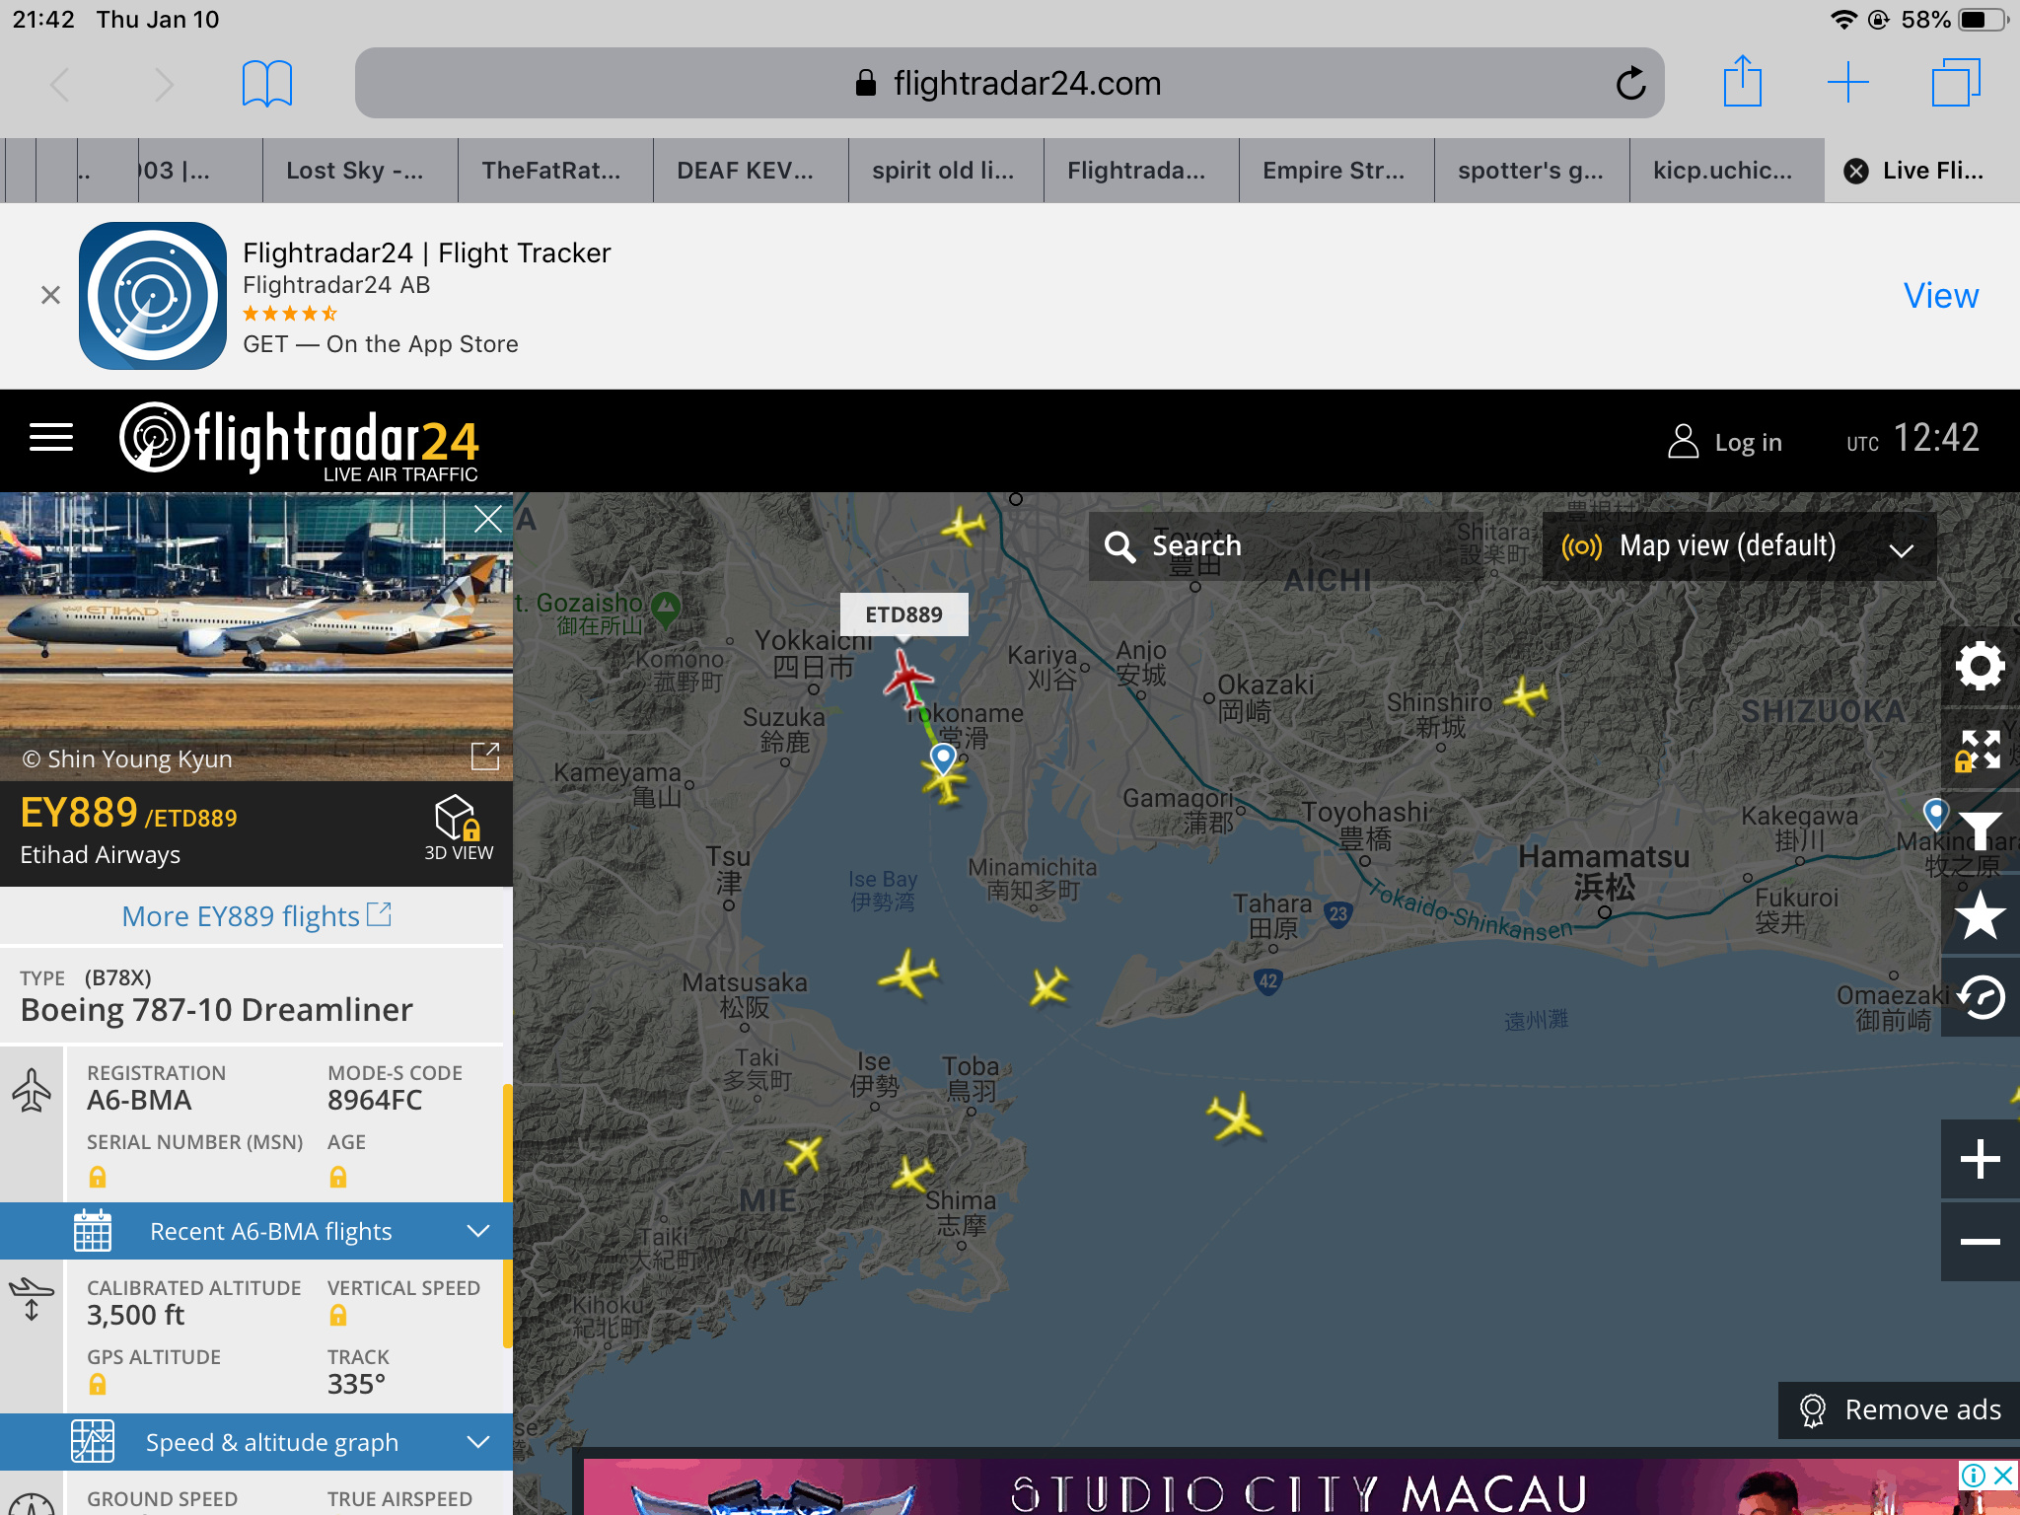2020x1515 pixels.
Task: Open the 3D VIEW cube icon
Action: tap(458, 827)
